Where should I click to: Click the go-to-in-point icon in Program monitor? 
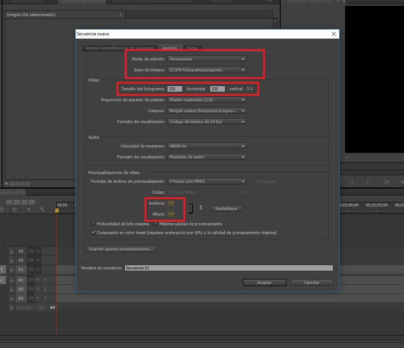[x=387, y=182]
